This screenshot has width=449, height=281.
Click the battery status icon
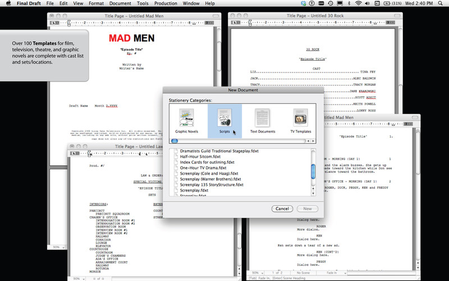(x=392, y=3)
